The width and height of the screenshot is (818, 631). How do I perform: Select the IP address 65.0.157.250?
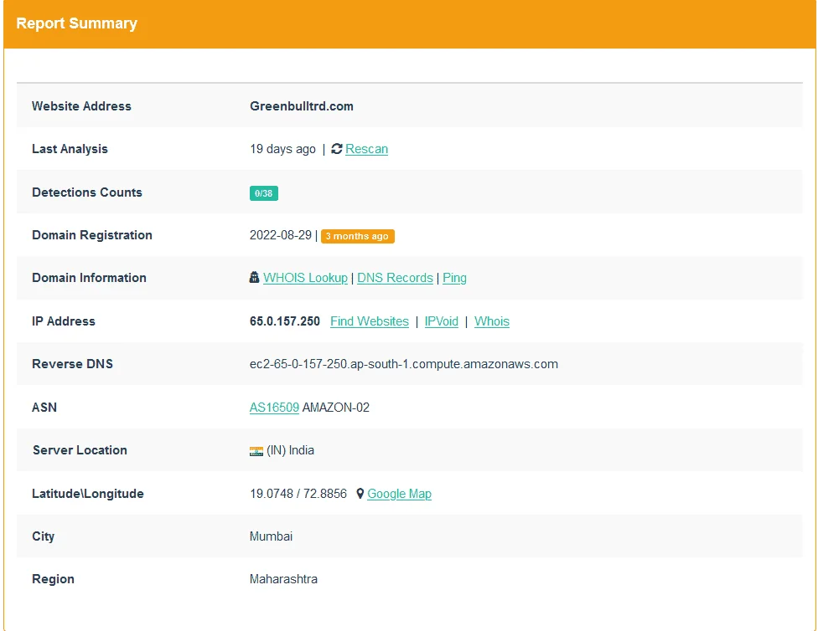point(285,321)
